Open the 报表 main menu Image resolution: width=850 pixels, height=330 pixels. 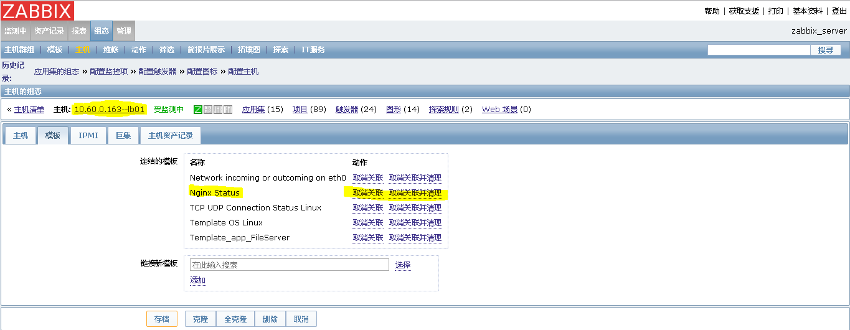click(x=79, y=31)
